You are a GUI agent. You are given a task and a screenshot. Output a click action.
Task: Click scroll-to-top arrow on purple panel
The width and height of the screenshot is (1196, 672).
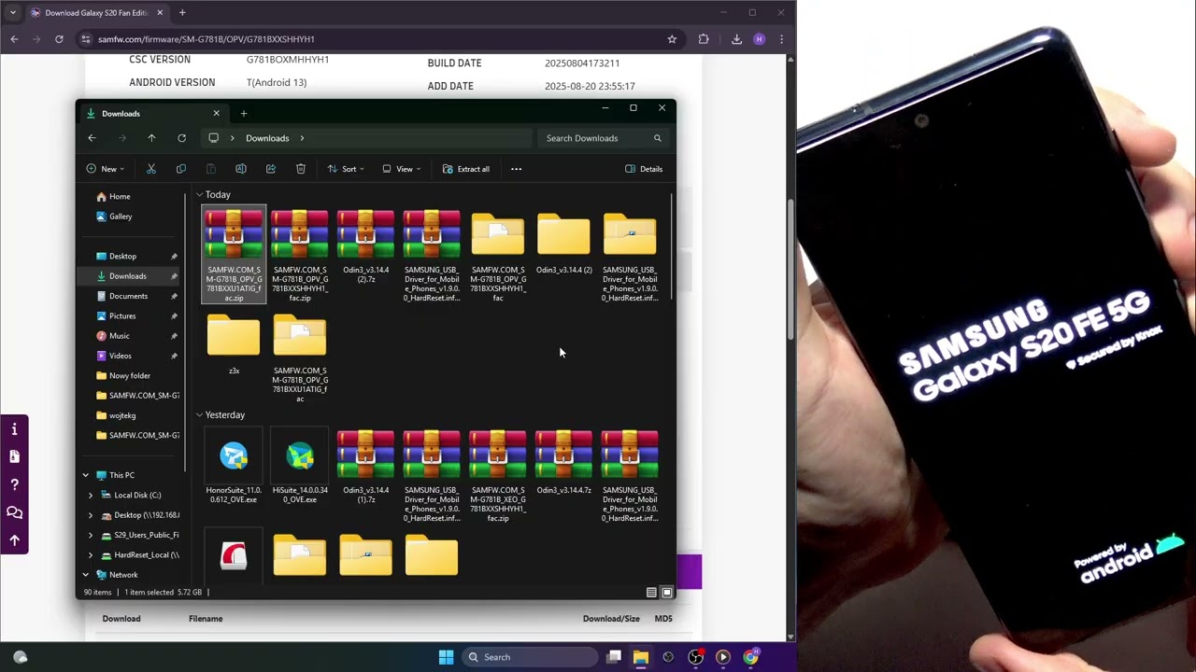point(14,539)
